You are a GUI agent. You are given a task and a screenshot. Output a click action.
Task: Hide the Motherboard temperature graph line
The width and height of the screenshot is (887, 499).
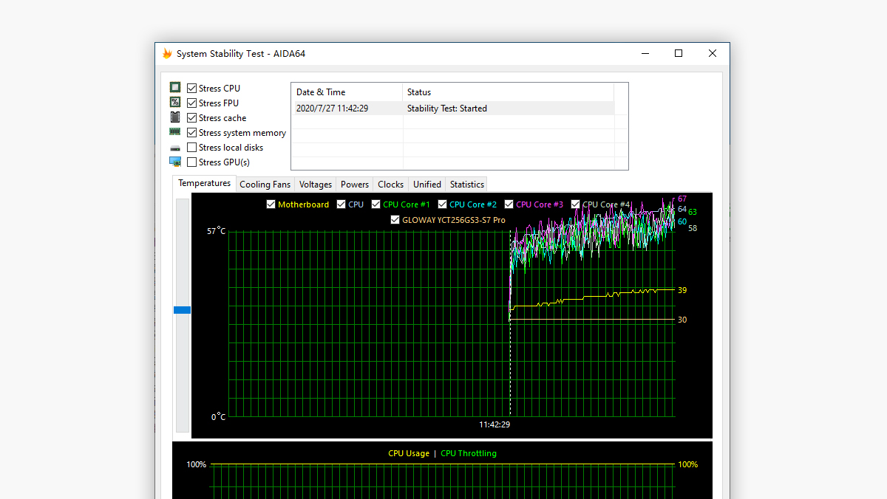[271, 204]
